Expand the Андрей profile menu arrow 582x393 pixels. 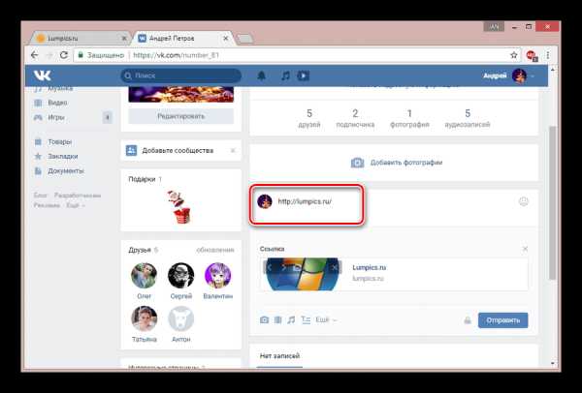533,76
